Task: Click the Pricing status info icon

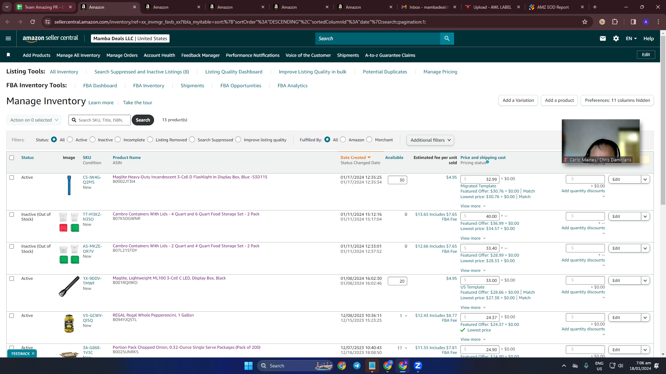Action: 487,162
